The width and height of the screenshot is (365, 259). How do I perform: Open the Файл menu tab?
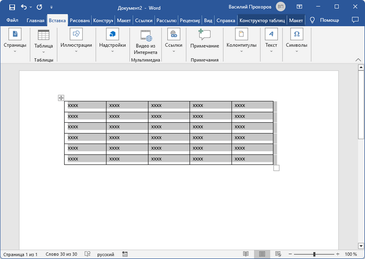(13, 20)
